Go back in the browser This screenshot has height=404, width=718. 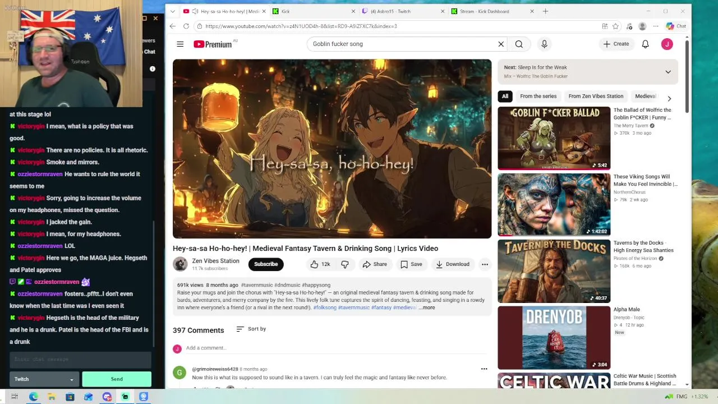[x=172, y=26]
